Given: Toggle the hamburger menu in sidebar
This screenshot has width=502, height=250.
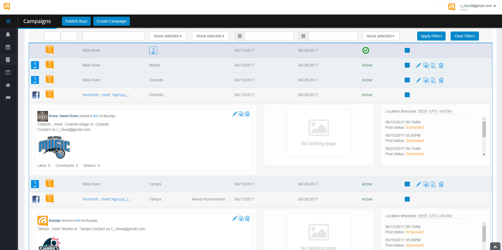Looking at the screenshot, I should click(8, 21).
